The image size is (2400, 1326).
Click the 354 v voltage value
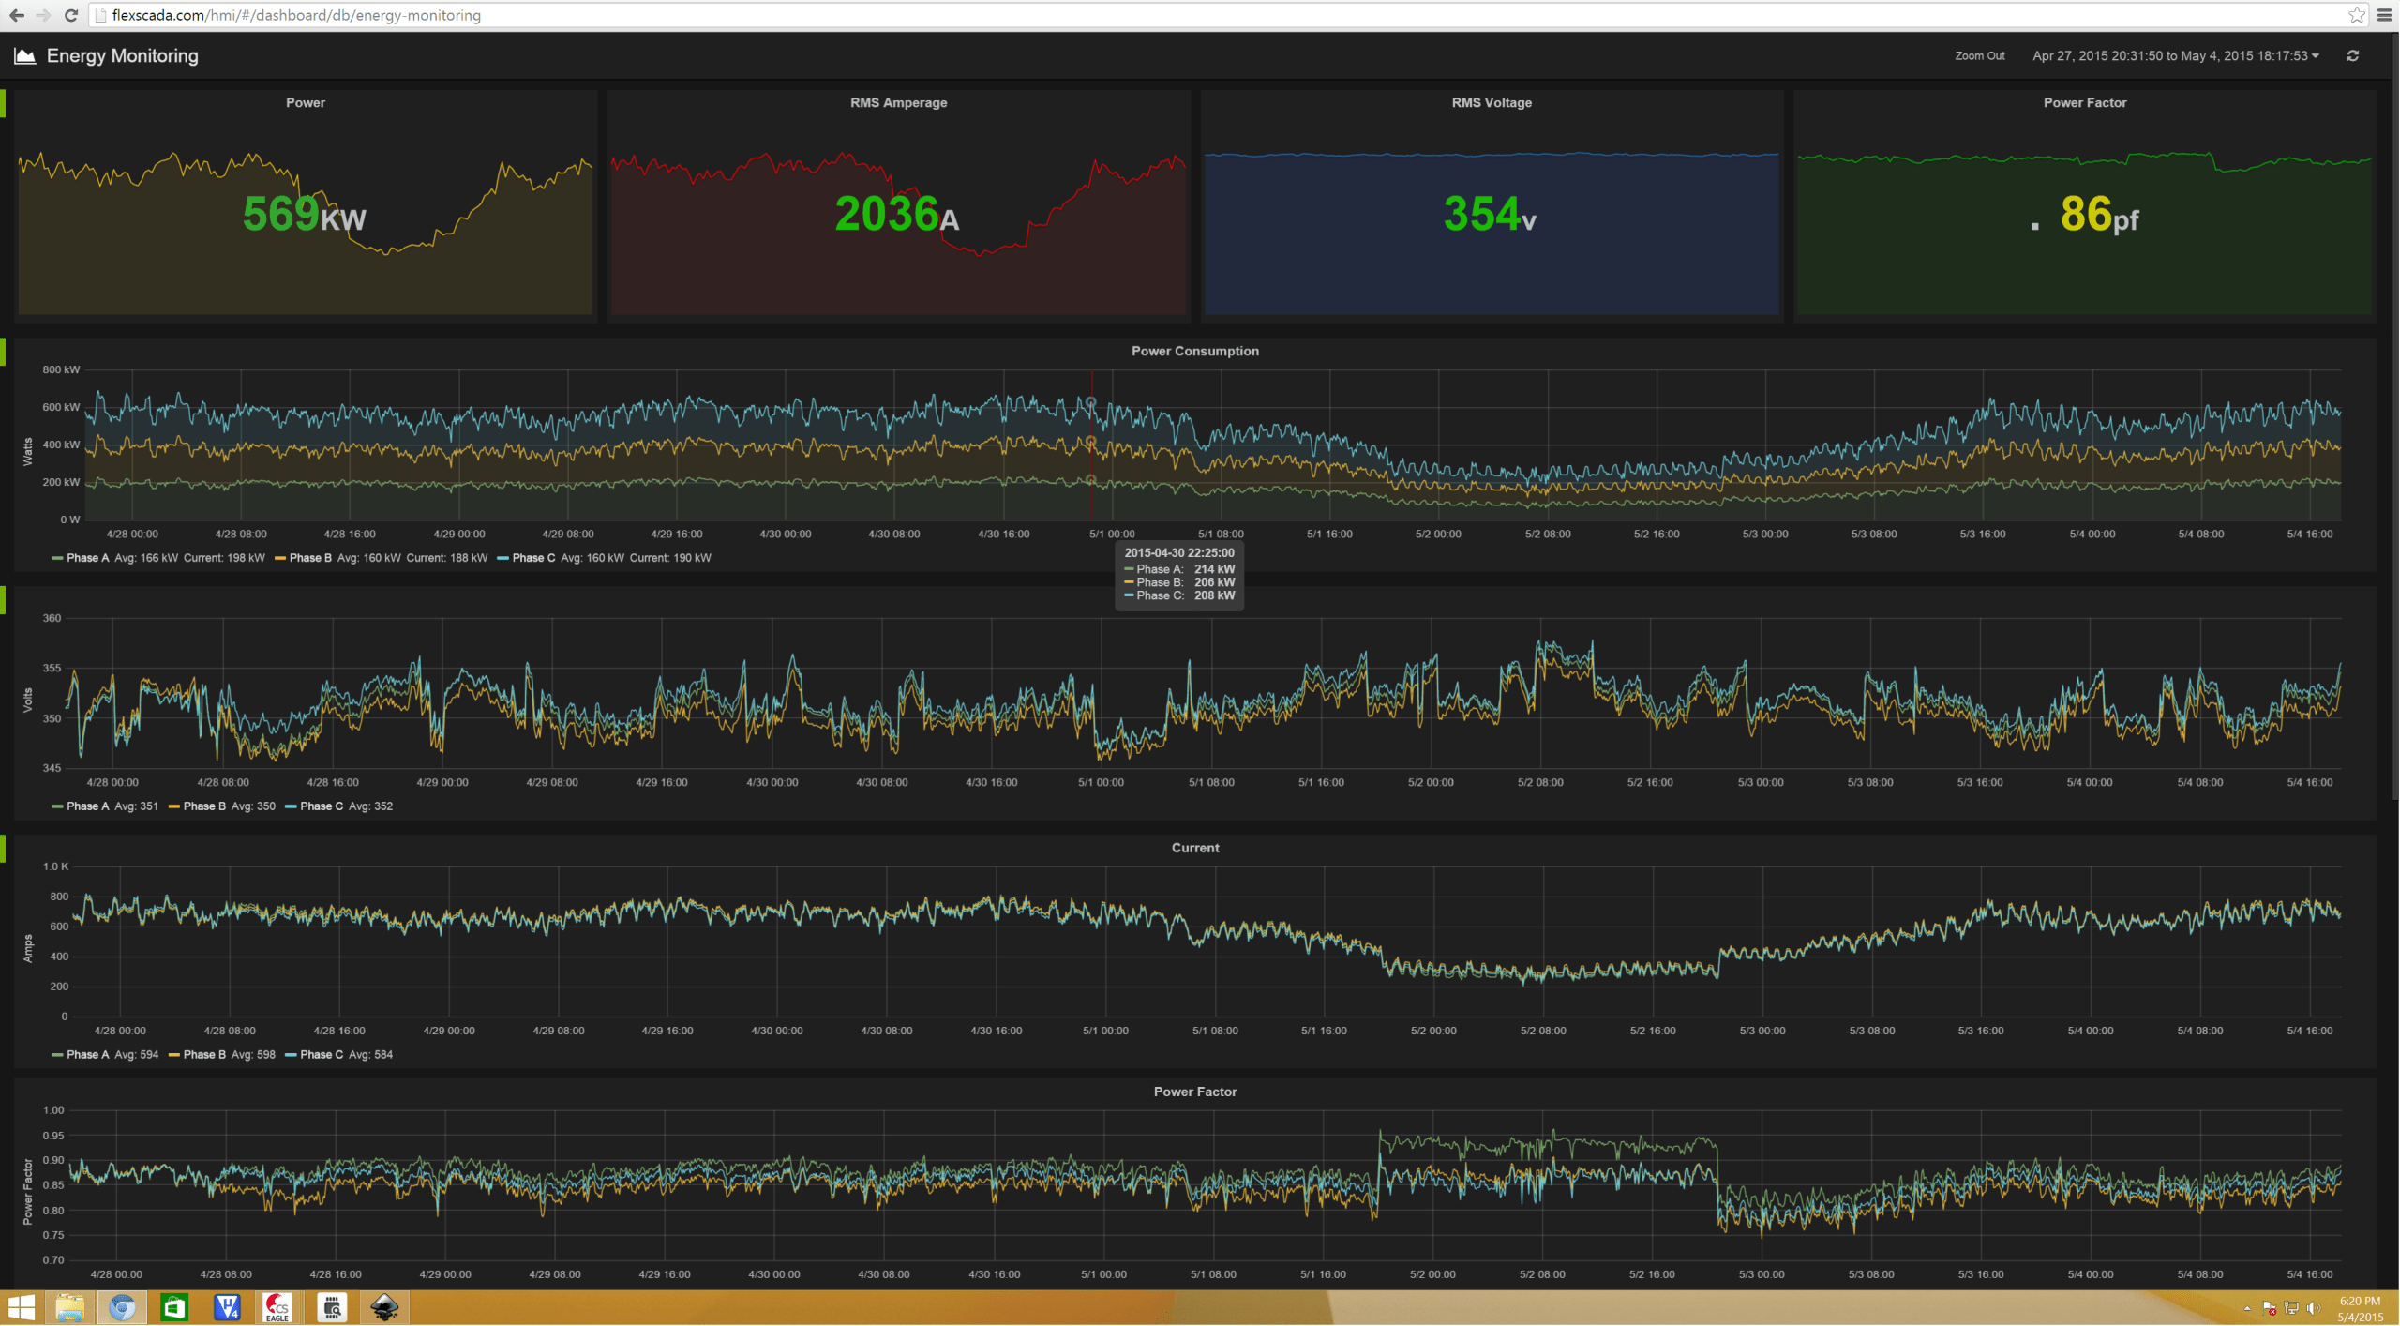tap(1490, 215)
